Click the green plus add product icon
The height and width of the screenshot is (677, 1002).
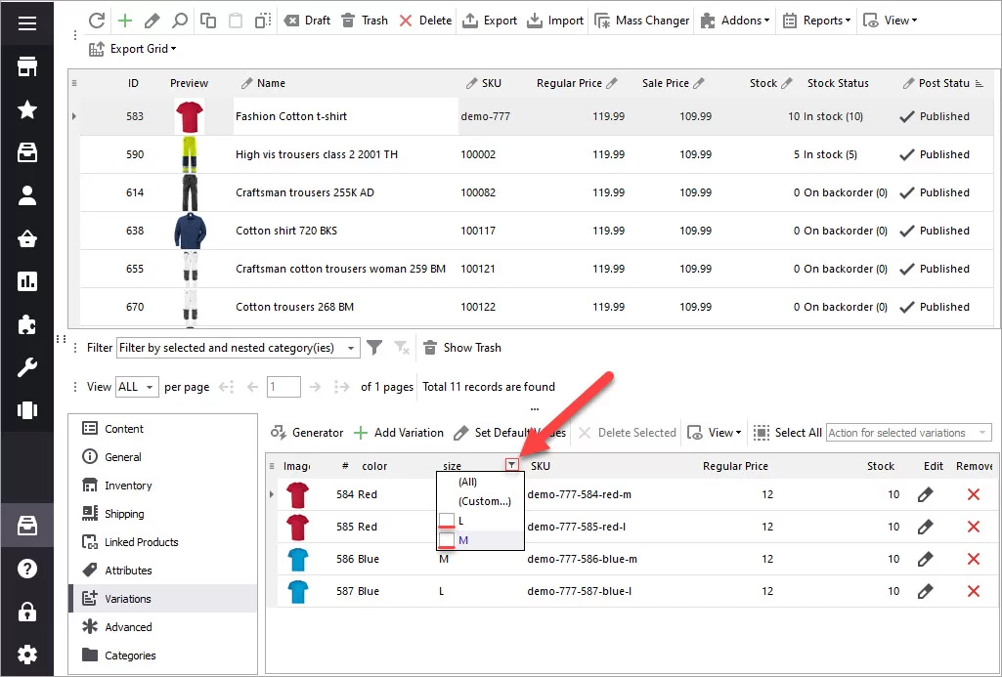(124, 21)
